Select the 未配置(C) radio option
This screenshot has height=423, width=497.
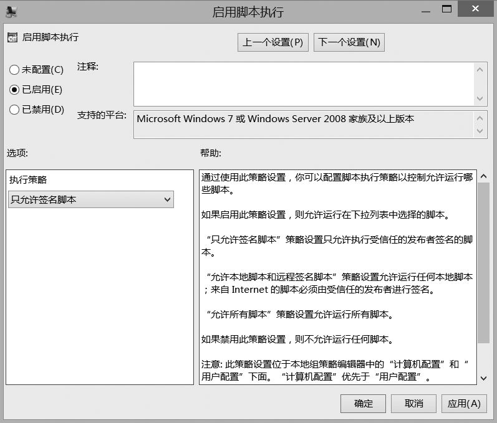(x=14, y=70)
